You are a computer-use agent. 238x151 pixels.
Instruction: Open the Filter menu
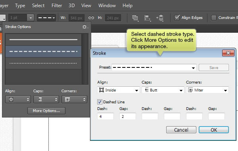57,6
